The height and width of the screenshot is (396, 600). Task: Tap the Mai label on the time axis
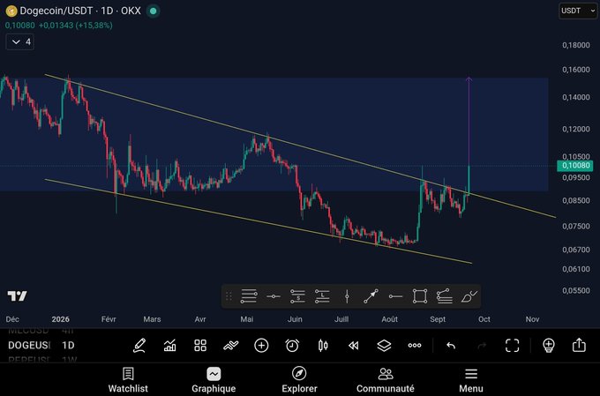246,319
